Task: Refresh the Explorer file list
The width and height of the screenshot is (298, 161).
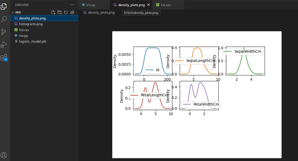Action: [66, 12]
